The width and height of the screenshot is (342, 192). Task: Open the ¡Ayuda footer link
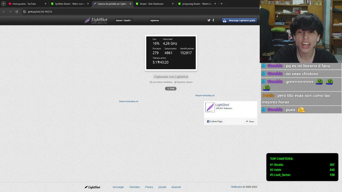click(x=162, y=187)
